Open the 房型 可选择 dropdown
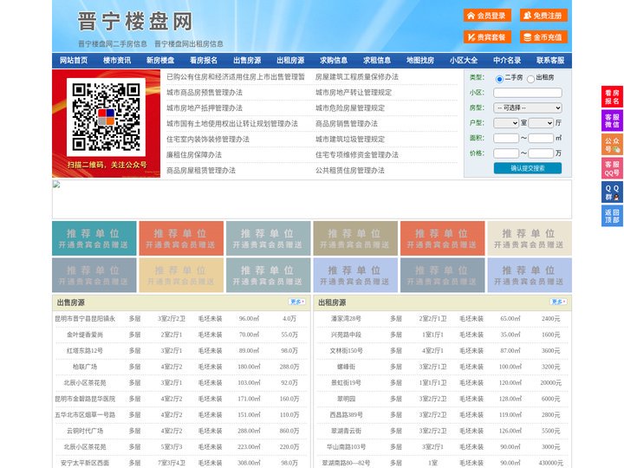Screen dimensions: 624x468 [528, 107]
